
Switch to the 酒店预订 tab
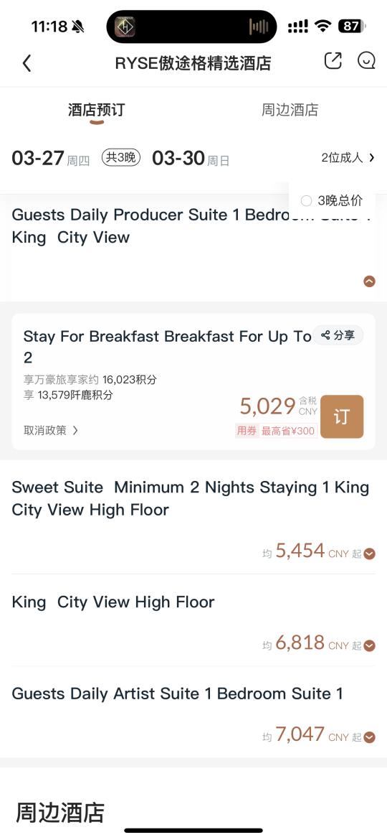[x=96, y=110]
